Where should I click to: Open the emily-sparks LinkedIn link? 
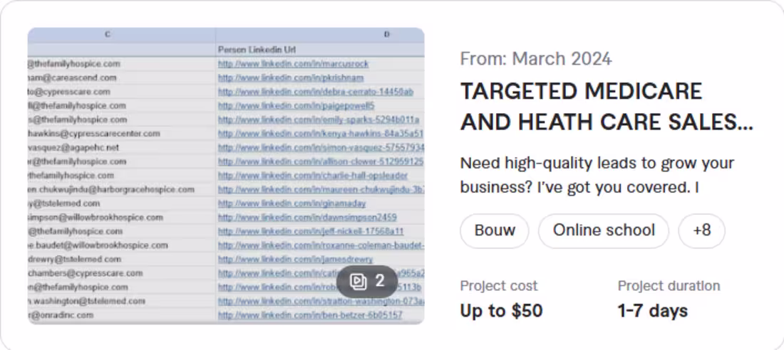coord(319,120)
